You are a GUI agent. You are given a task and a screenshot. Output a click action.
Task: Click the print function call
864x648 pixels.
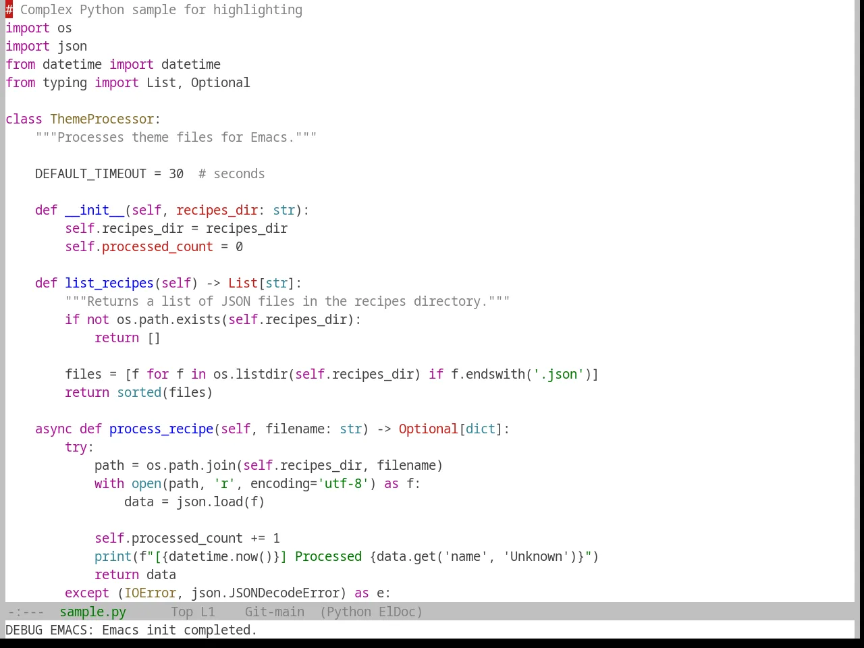click(x=113, y=556)
